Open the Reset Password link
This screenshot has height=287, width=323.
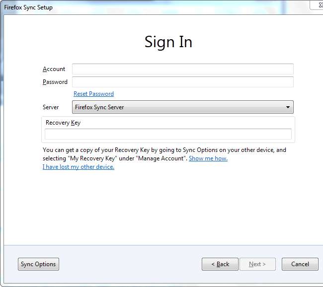93,94
